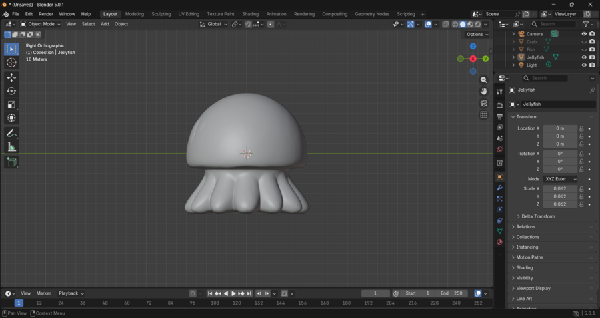Open the XYZ Euler rotation mode dropdown
600x318 pixels.
(x=561, y=179)
